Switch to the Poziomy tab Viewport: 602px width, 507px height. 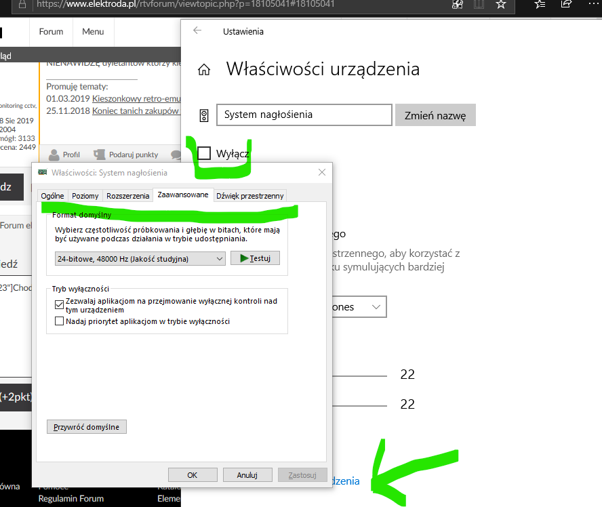(85, 196)
